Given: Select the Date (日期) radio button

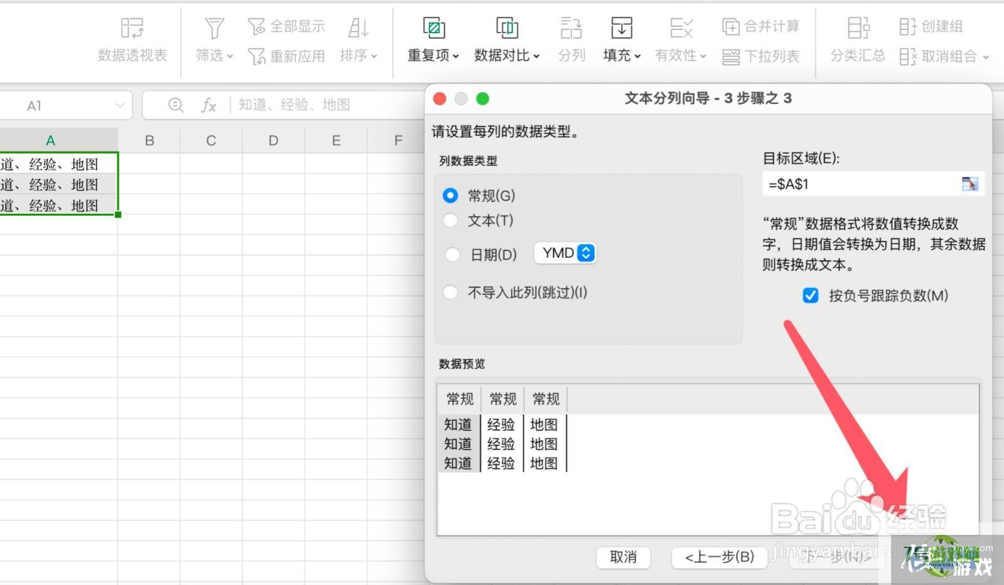Looking at the screenshot, I should (x=452, y=255).
